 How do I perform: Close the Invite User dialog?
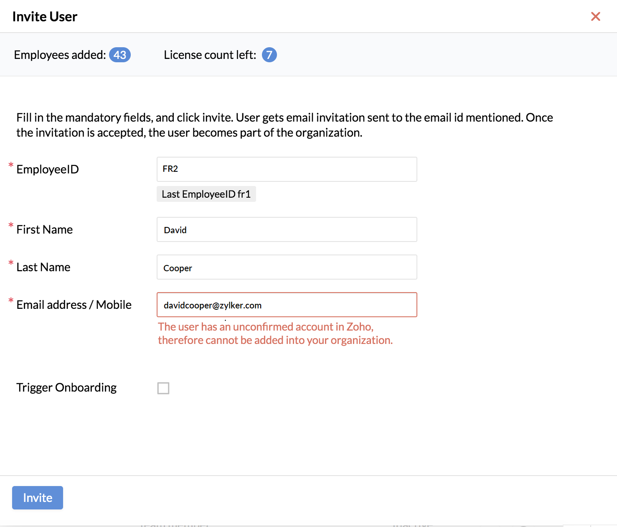tap(595, 16)
